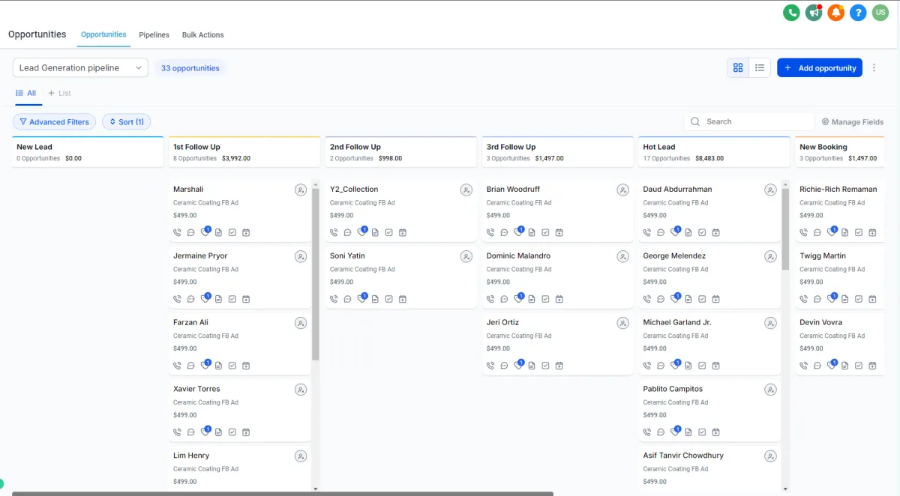
Task: Click the Add opportunity button
Action: click(819, 68)
